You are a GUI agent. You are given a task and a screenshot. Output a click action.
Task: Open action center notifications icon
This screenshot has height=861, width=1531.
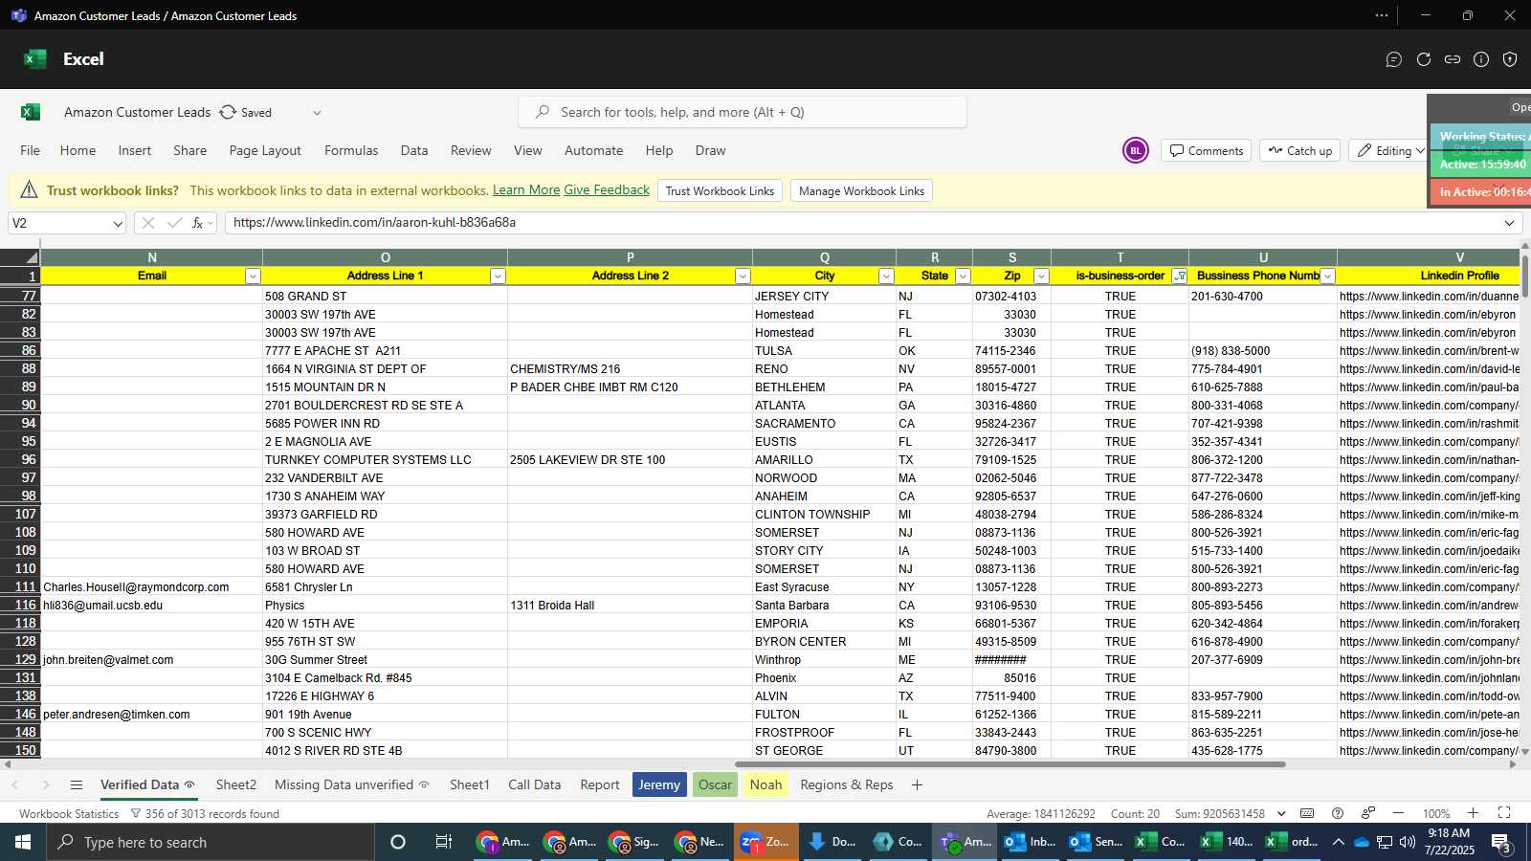tap(1502, 842)
